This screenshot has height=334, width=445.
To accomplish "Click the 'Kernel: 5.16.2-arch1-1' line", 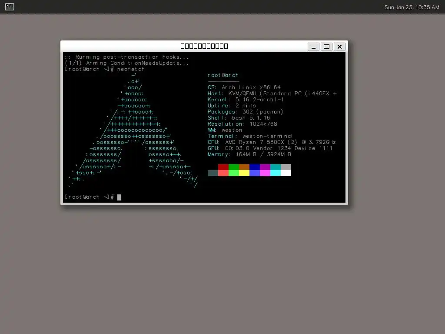I will [246, 100].
